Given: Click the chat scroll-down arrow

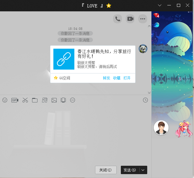Looking at the screenshot, I should [x=149, y=93].
